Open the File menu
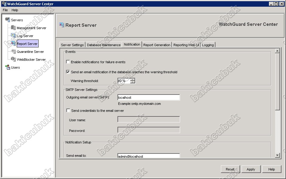This screenshot has height=179, width=286. (x=5, y=10)
